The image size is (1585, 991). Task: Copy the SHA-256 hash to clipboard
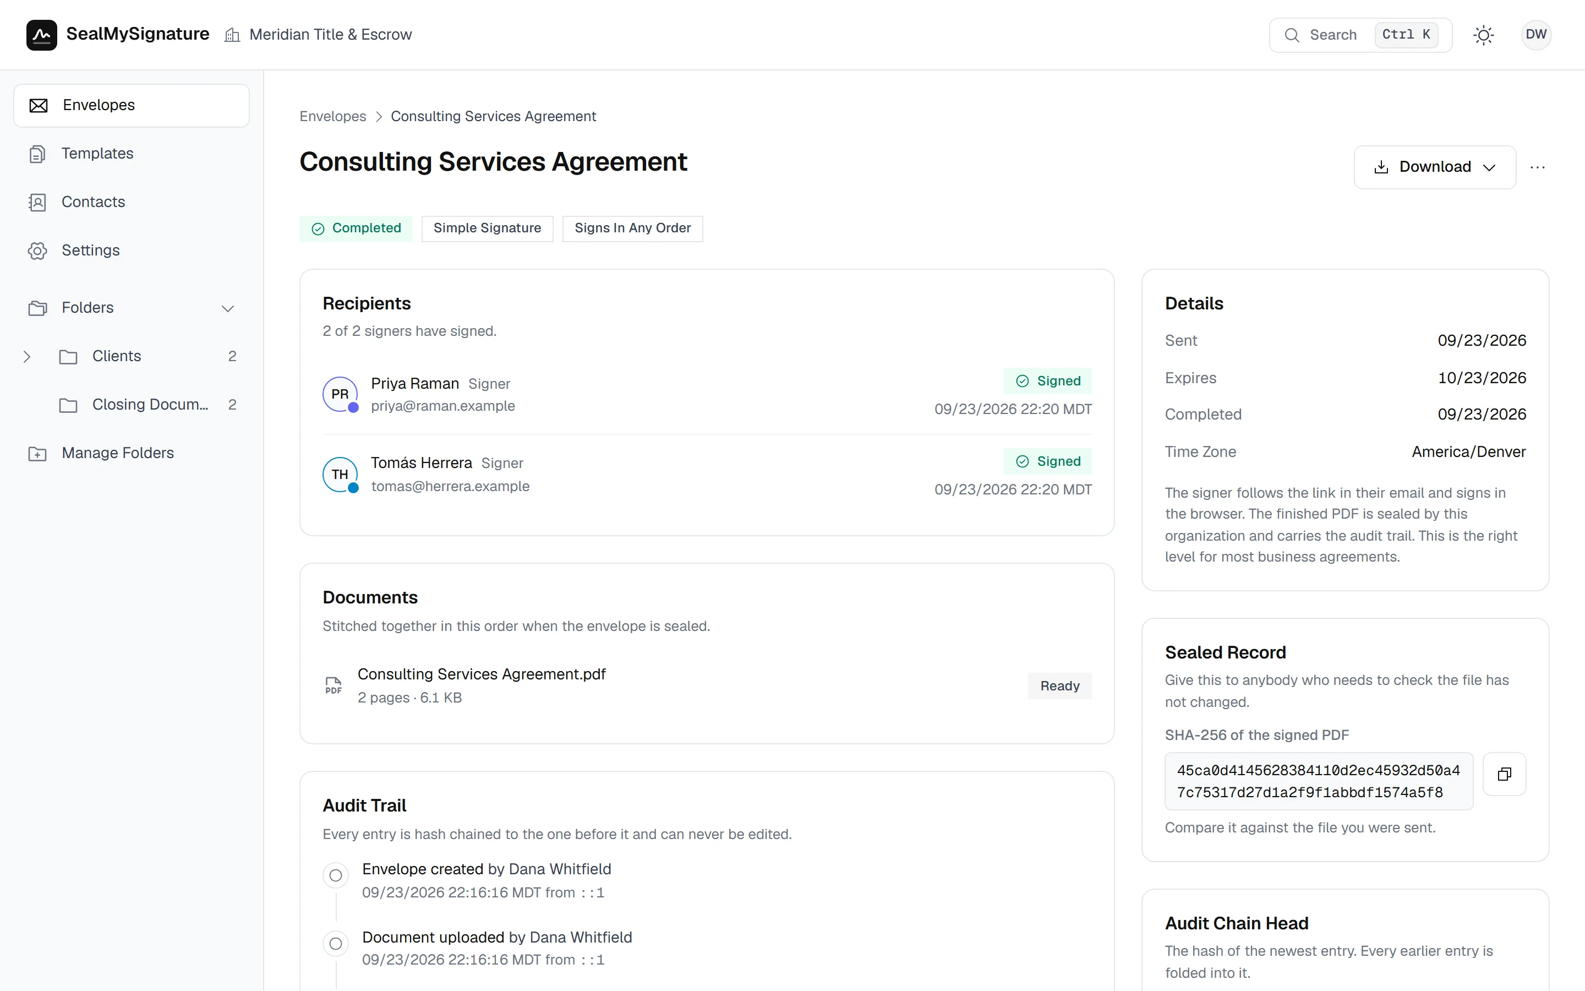pyautogui.click(x=1505, y=774)
